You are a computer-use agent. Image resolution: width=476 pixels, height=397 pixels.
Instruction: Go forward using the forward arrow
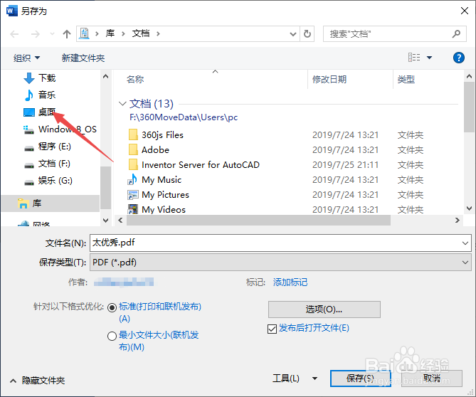click(x=35, y=34)
